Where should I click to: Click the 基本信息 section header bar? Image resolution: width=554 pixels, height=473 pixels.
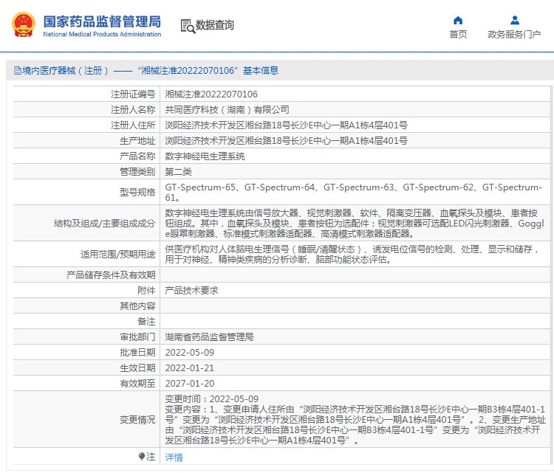277,71
